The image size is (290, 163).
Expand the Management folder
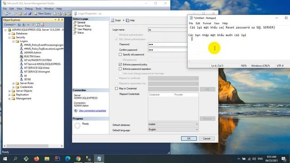coord(9,99)
